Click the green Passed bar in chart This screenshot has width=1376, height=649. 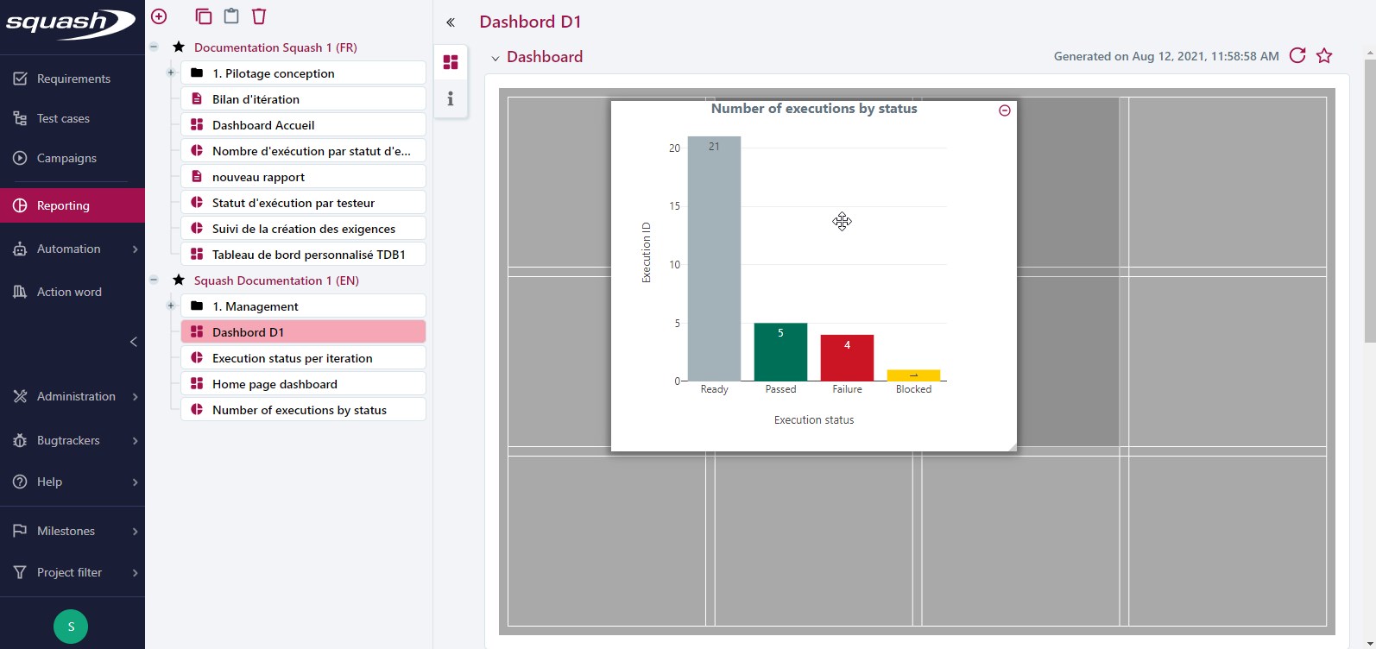pyautogui.click(x=780, y=352)
